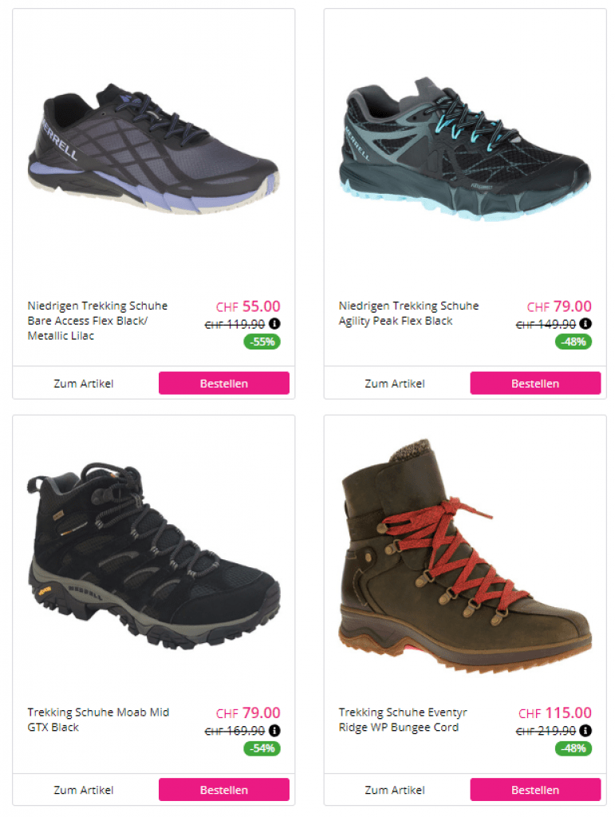This screenshot has height=817, width=615.
Task: Click Bestellen for Eventyr Ridge WP boot
Action: click(x=535, y=789)
